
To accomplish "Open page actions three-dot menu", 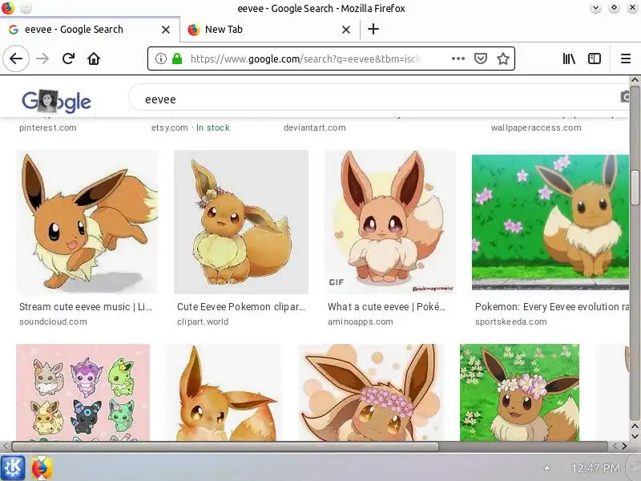I will click(458, 59).
